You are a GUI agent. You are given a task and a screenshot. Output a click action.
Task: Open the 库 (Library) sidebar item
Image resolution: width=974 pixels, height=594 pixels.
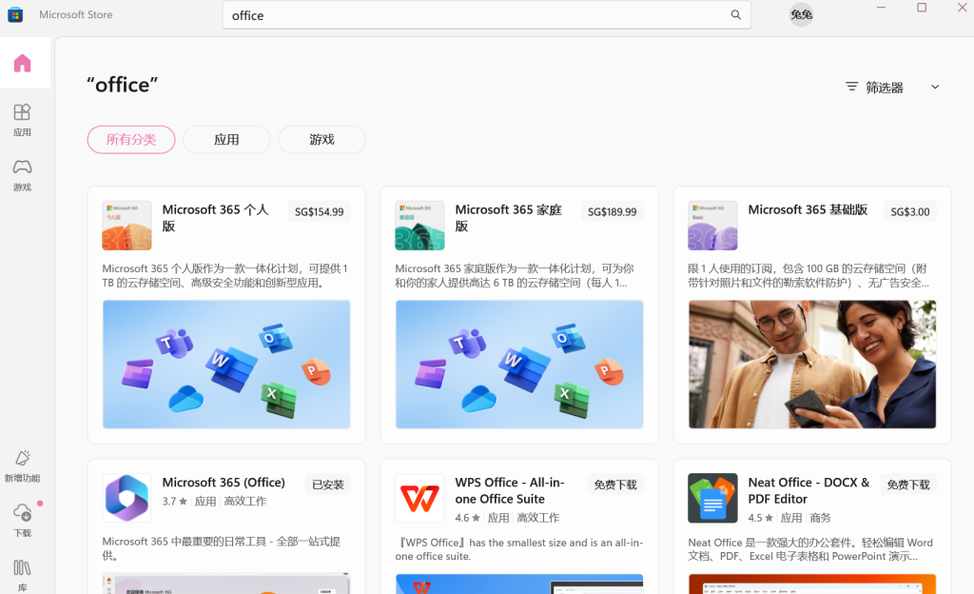pos(23,575)
